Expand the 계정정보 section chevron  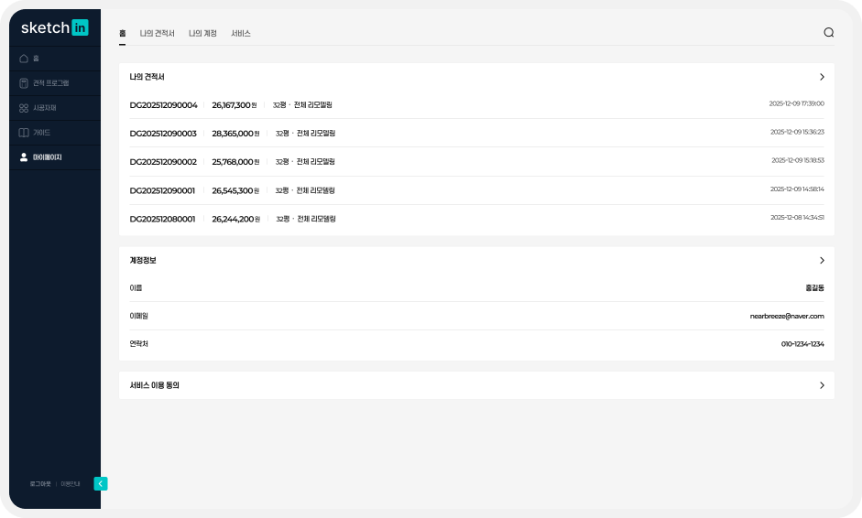(x=822, y=261)
